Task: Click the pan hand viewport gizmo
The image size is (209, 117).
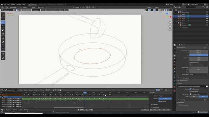Action: click(170, 26)
